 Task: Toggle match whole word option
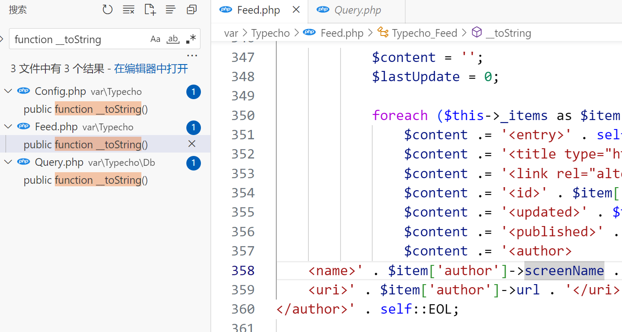(x=173, y=39)
